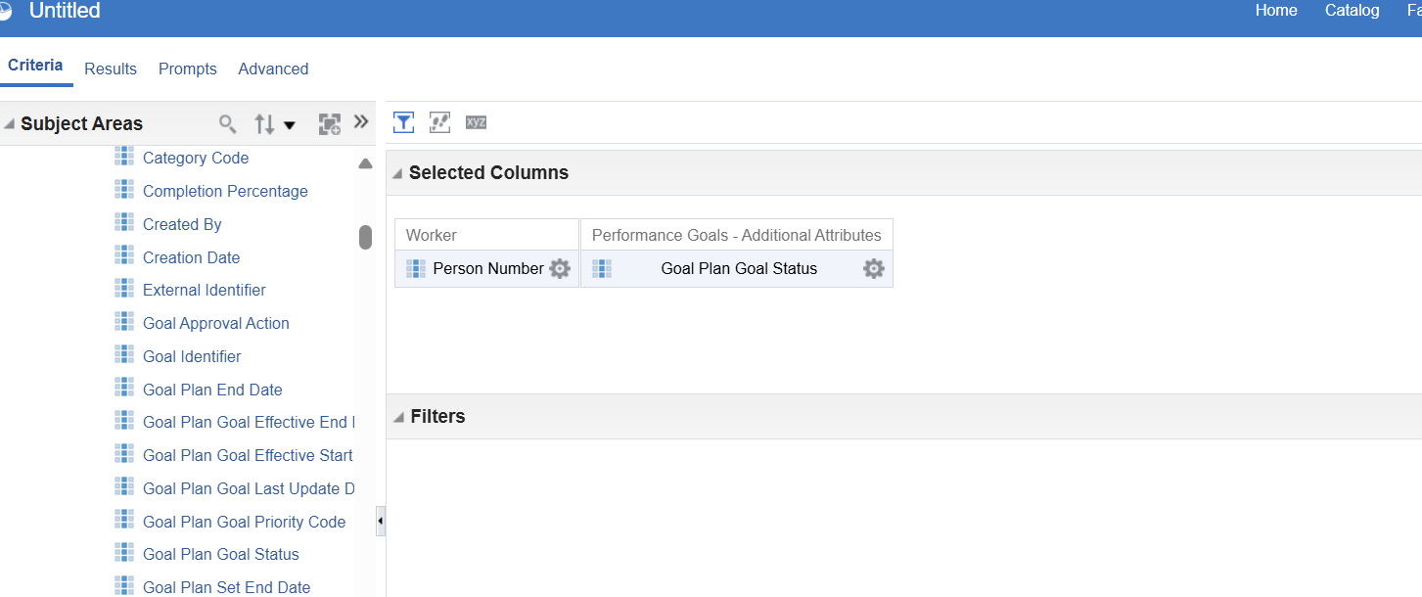Collapse the Filters section
This screenshot has height=597, width=1422.
click(x=398, y=417)
